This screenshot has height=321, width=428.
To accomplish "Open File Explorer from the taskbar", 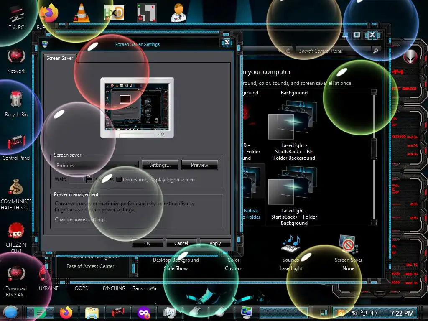I will (x=92, y=313).
